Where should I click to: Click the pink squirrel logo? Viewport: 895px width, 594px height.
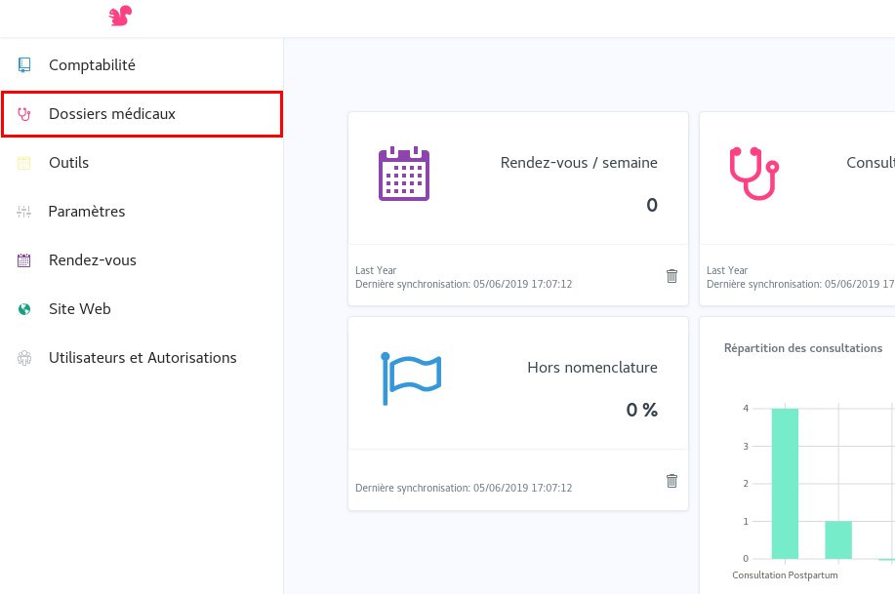pos(120,17)
